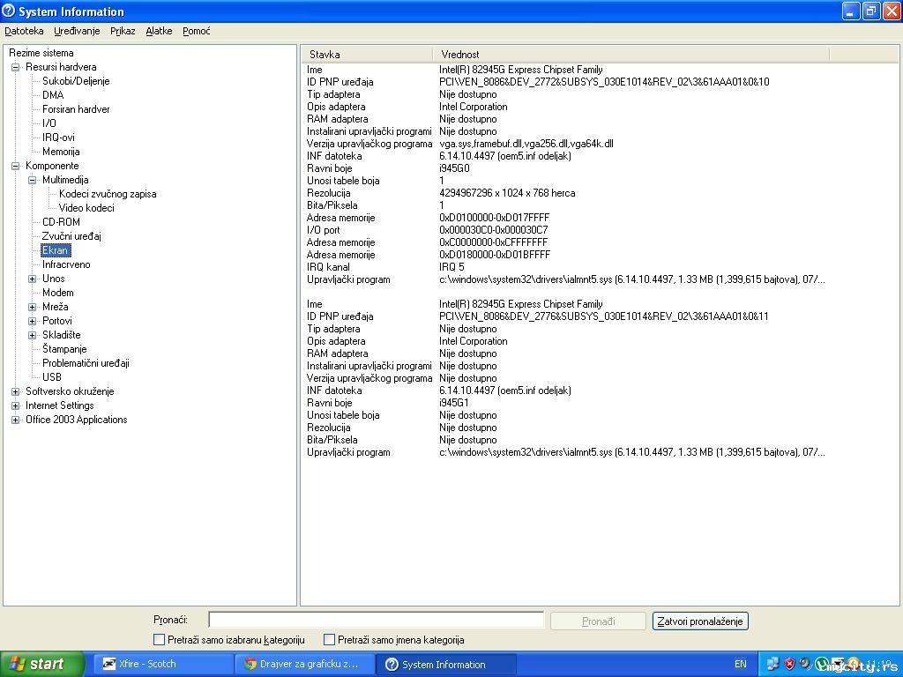Image resolution: width=903 pixels, height=677 pixels.
Task: Switch to Chrome 'Drajver za graficku' taskbar window
Action: [x=304, y=664]
